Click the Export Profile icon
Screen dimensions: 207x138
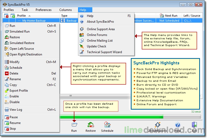[7, 91]
